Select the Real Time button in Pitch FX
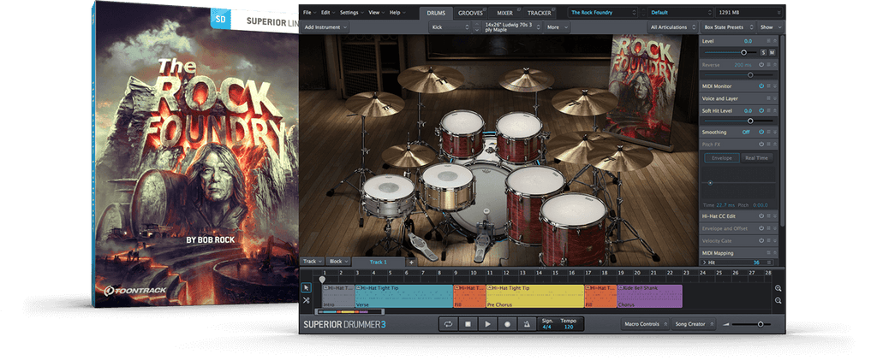This screenshot has height=360, width=877. pyautogui.click(x=757, y=158)
